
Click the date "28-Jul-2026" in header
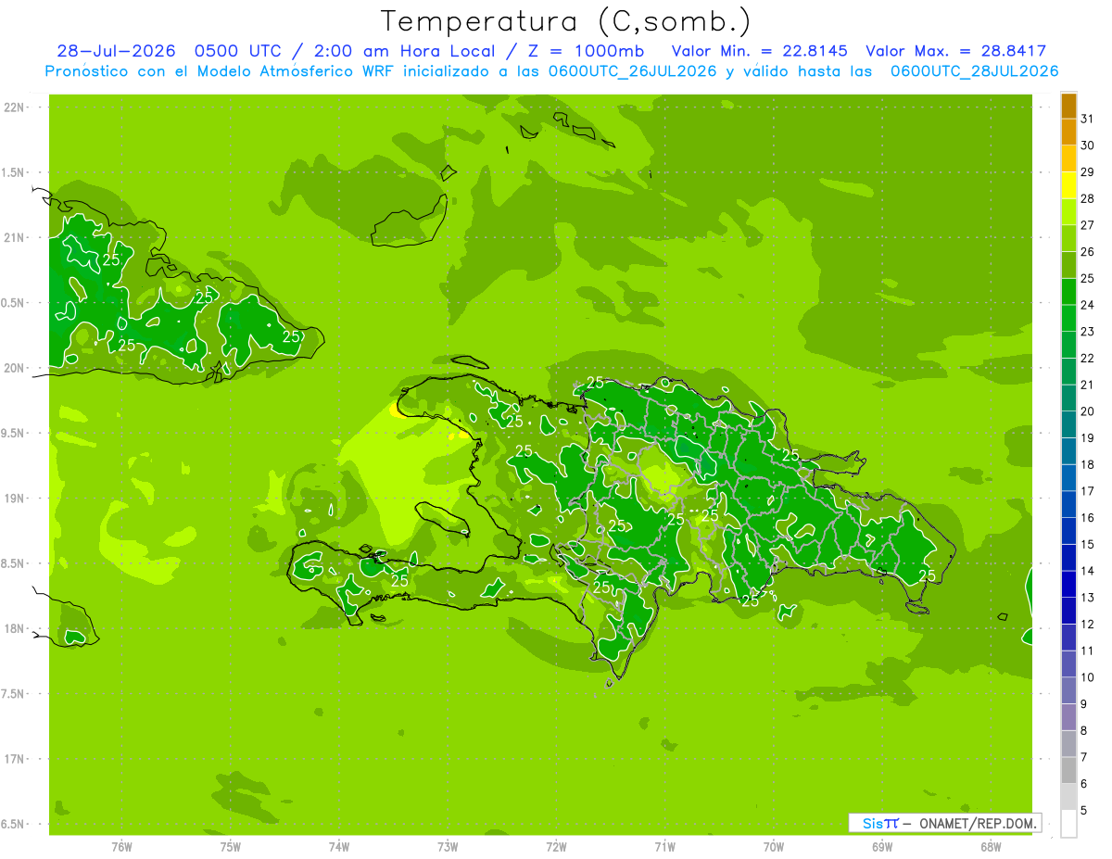tap(116, 51)
